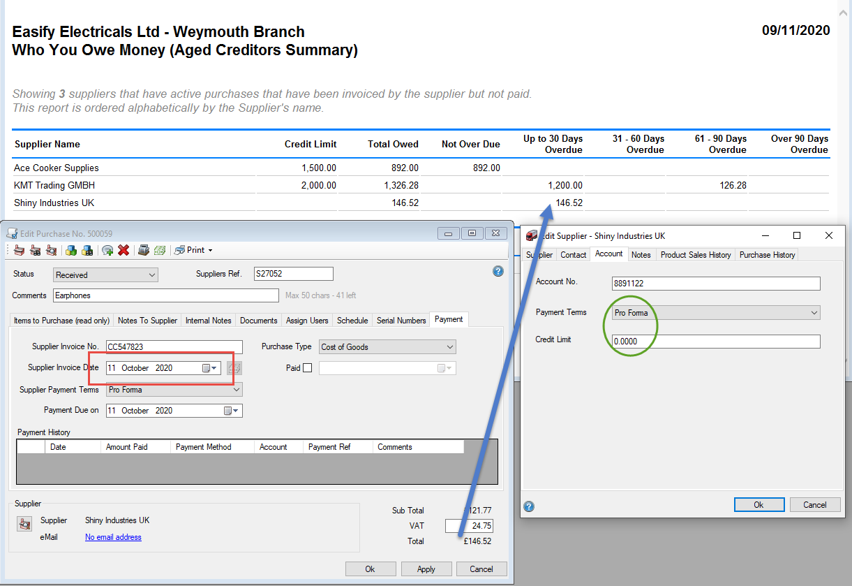Open the Purchase History tab
This screenshot has width=852, height=586.
click(x=767, y=255)
